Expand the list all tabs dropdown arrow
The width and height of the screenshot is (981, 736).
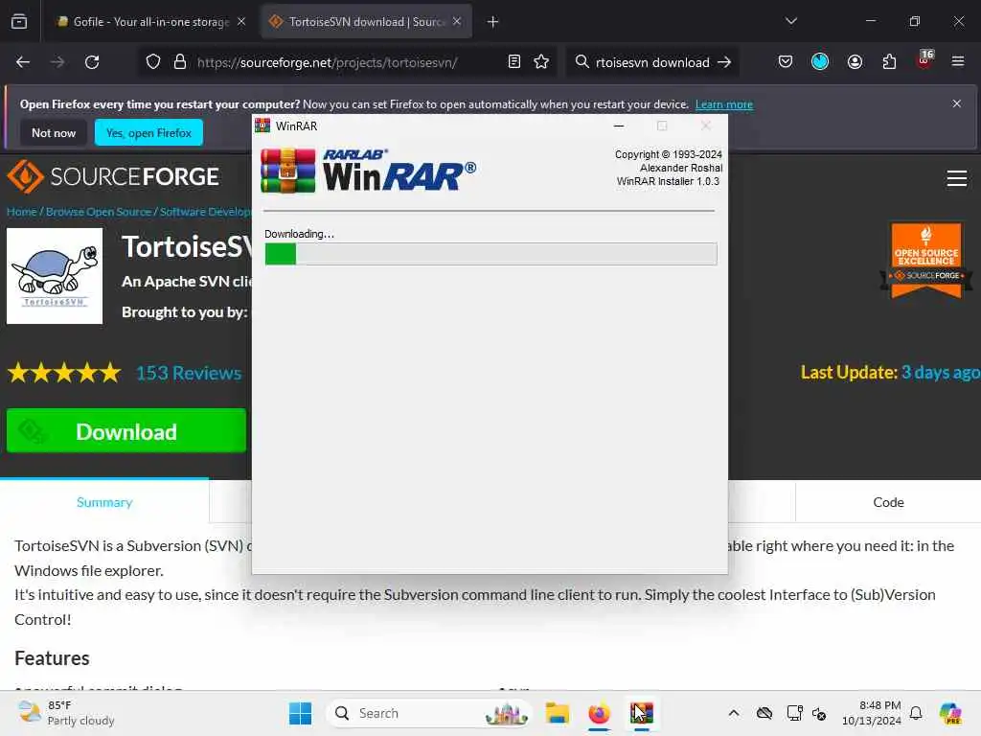click(791, 21)
